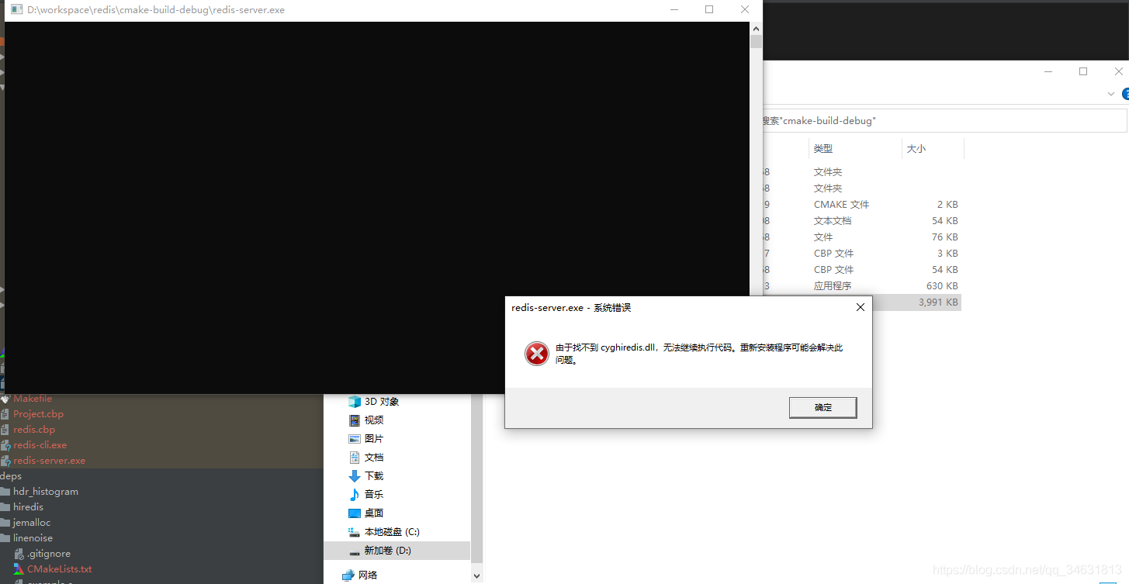Click the 网络 network icon
This screenshot has height=584, width=1129.
tap(348, 575)
